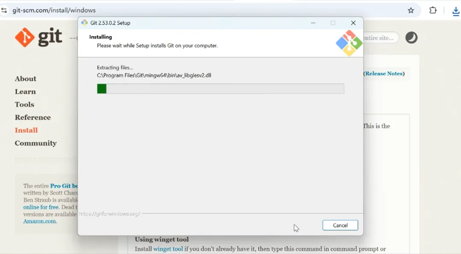Minimize the Git Setup window

pyautogui.click(x=313, y=23)
